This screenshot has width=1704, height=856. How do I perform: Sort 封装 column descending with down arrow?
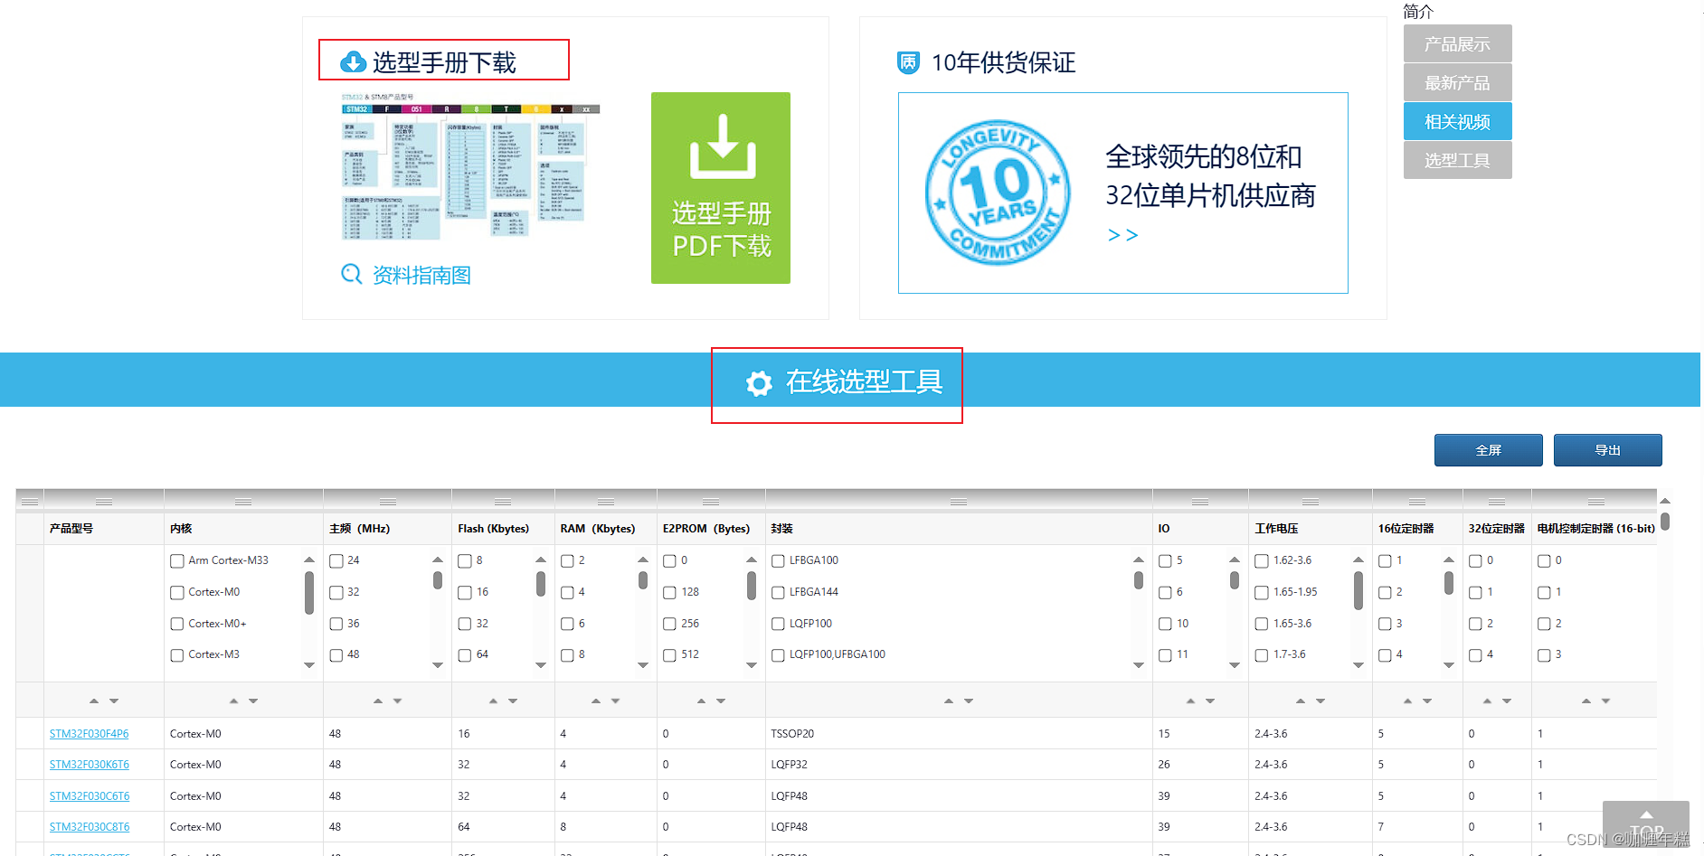click(x=969, y=701)
